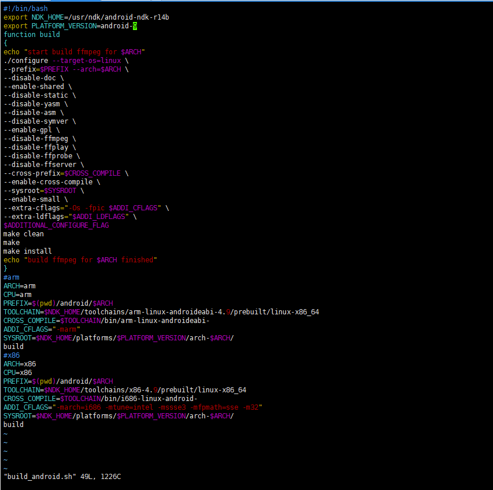Click the '$ADDITIONAL_CONFIGURE_FLAG' line

click(x=56, y=225)
